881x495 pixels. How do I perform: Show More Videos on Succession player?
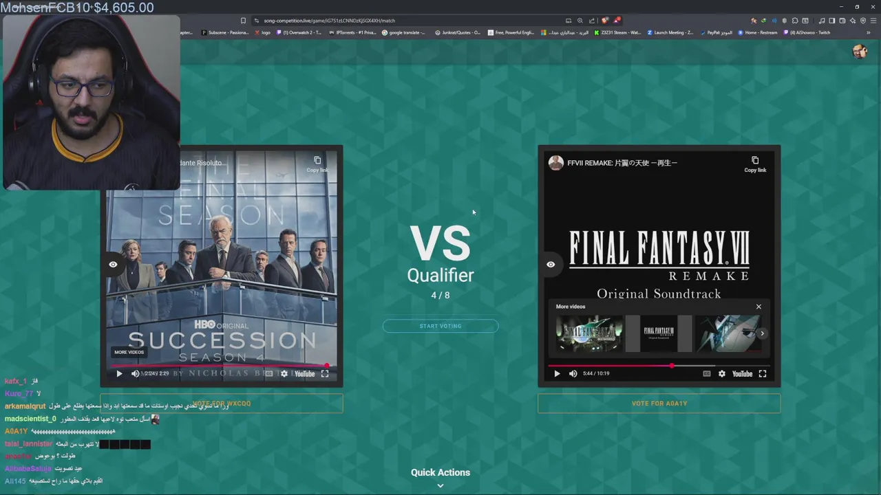(129, 352)
